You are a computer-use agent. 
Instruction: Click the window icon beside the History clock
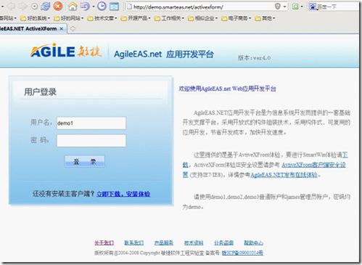114,7
